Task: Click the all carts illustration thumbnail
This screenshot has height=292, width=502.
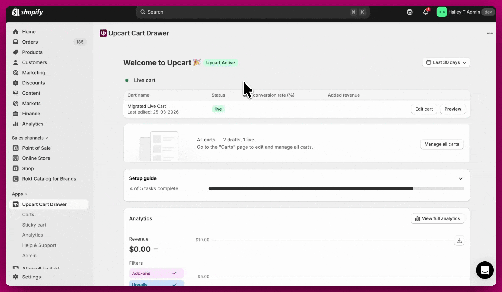Action: [x=159, y=146]
